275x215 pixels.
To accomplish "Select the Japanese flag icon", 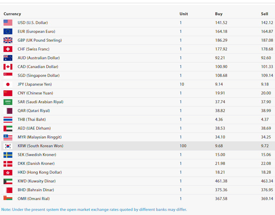I will tap(8, 84).
